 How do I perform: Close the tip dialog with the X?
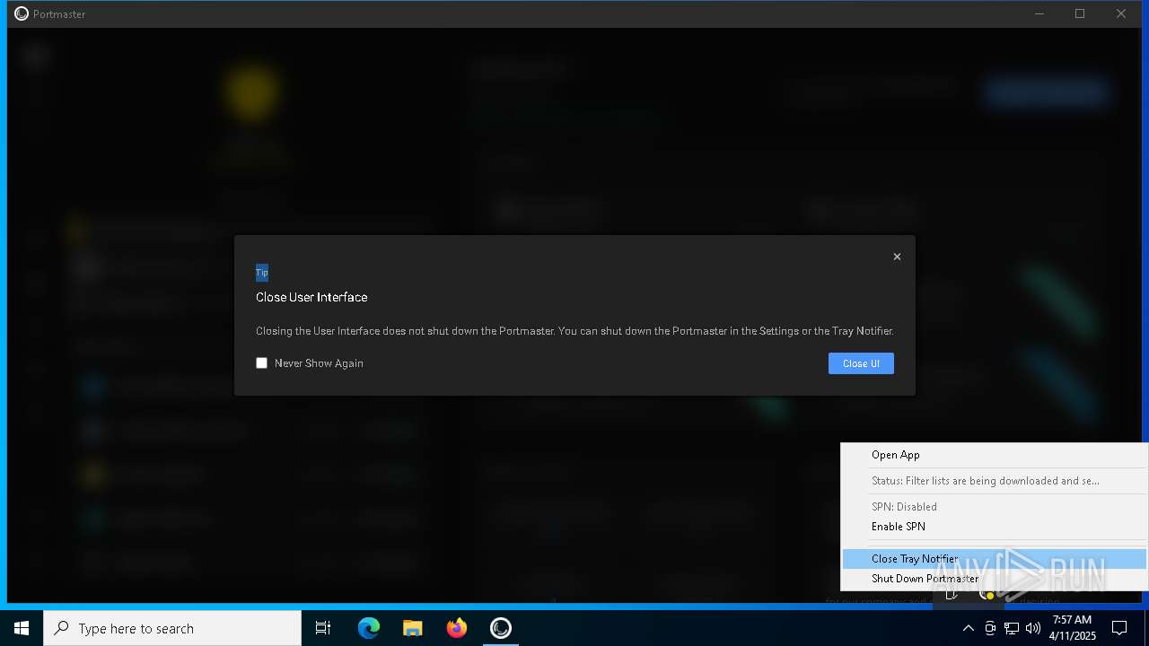pos(897,257)
